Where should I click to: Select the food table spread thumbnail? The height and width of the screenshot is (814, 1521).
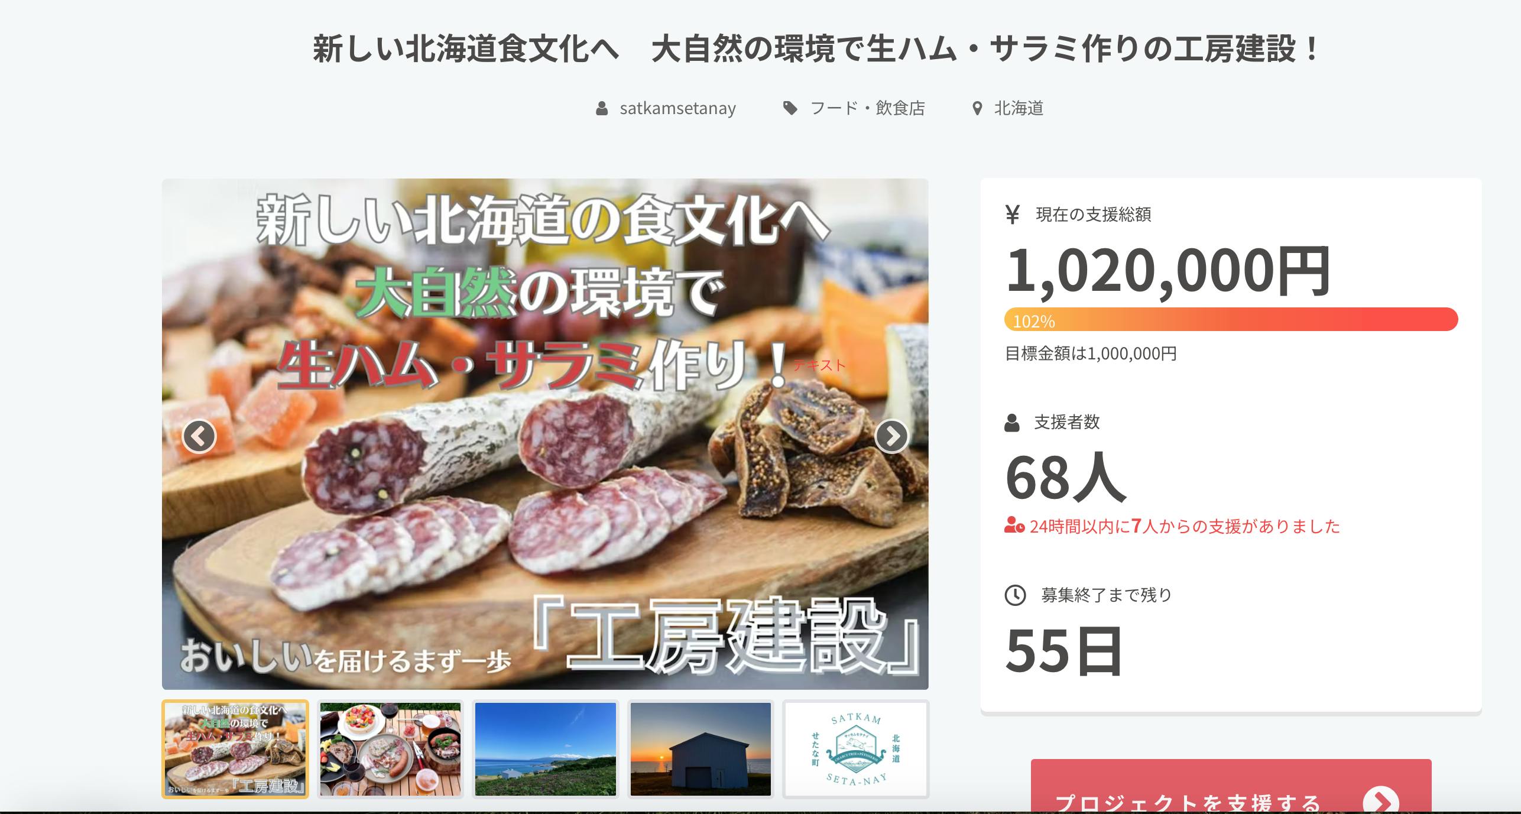390,749
